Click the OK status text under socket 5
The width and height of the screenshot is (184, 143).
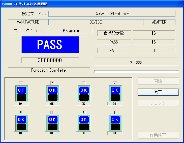click(21, 133)
